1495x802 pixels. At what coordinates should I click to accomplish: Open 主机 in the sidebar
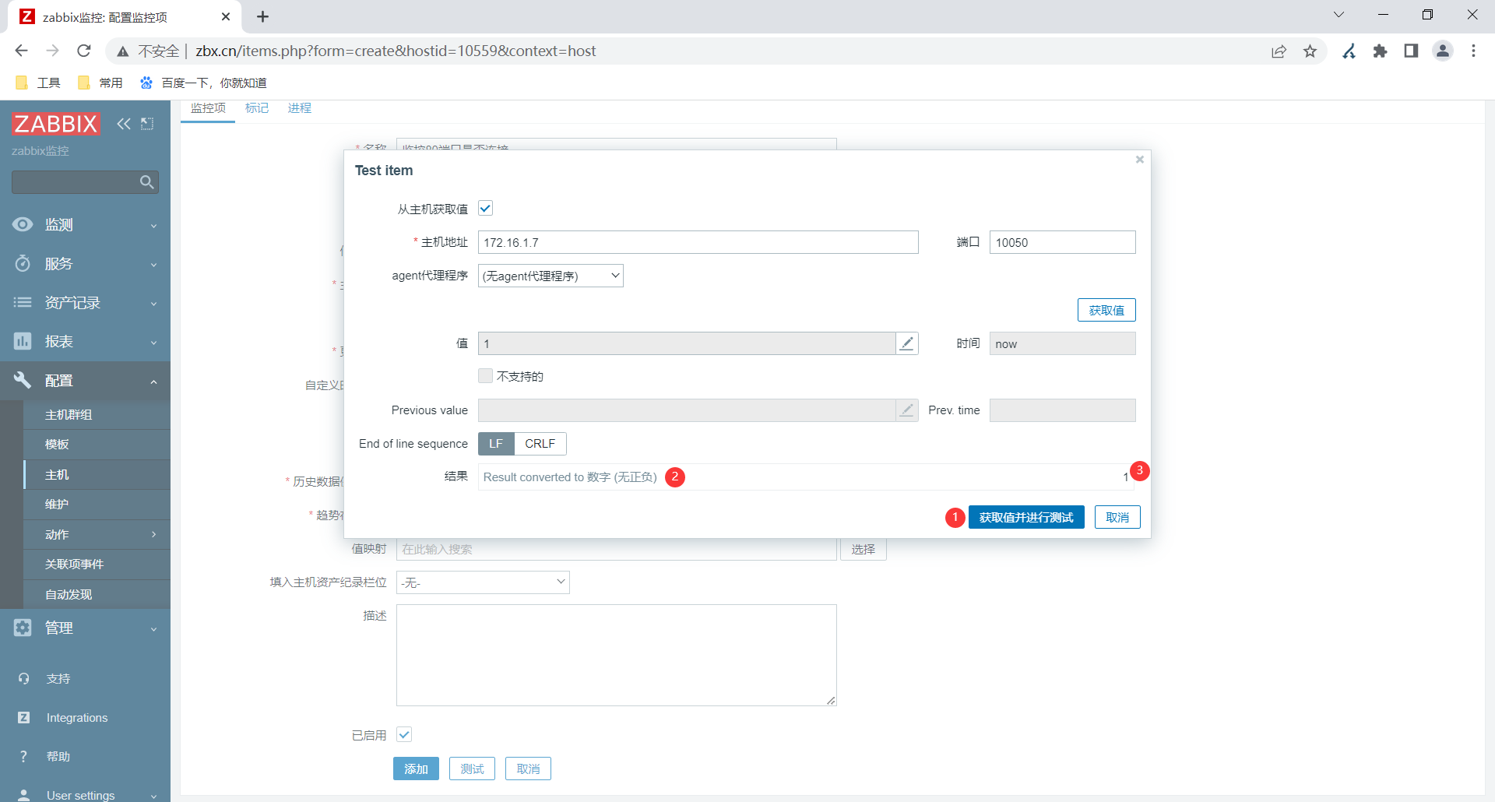tap(97, 474)
